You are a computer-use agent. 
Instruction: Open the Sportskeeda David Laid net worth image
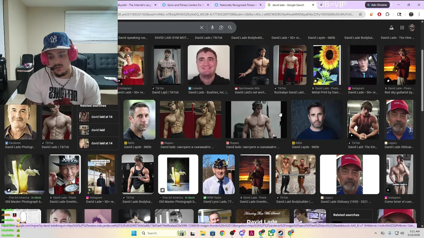click(252, 65)
